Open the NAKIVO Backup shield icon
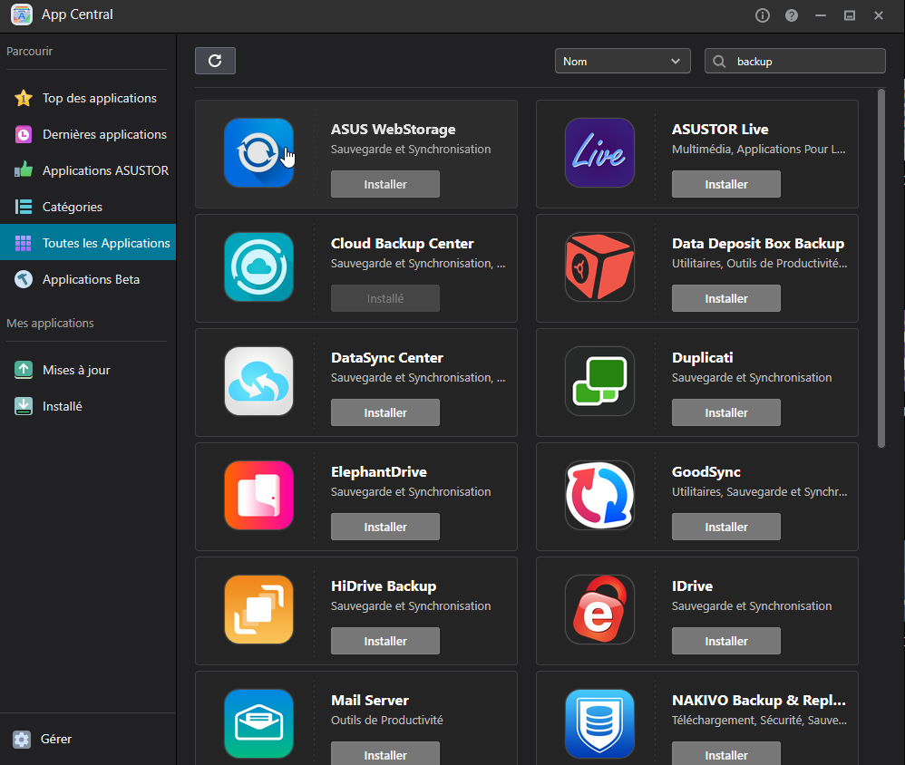The height and width of the screenshot is (765, 905). click(x=599, y=724)
